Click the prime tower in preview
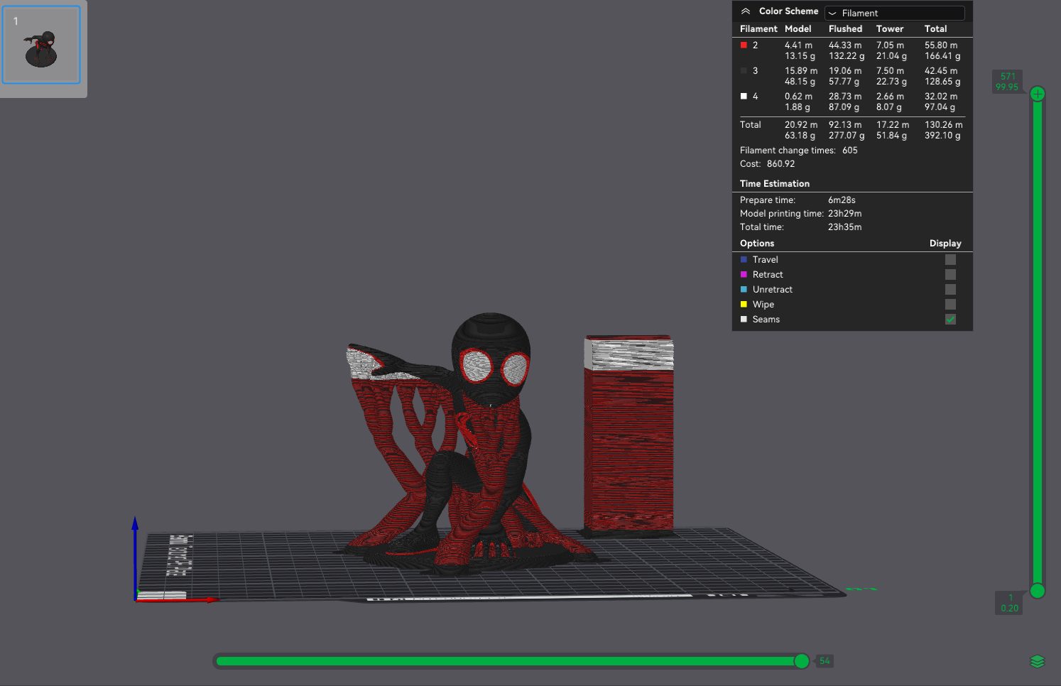This screenshot has height=686, width=1061. coord(629,435)
